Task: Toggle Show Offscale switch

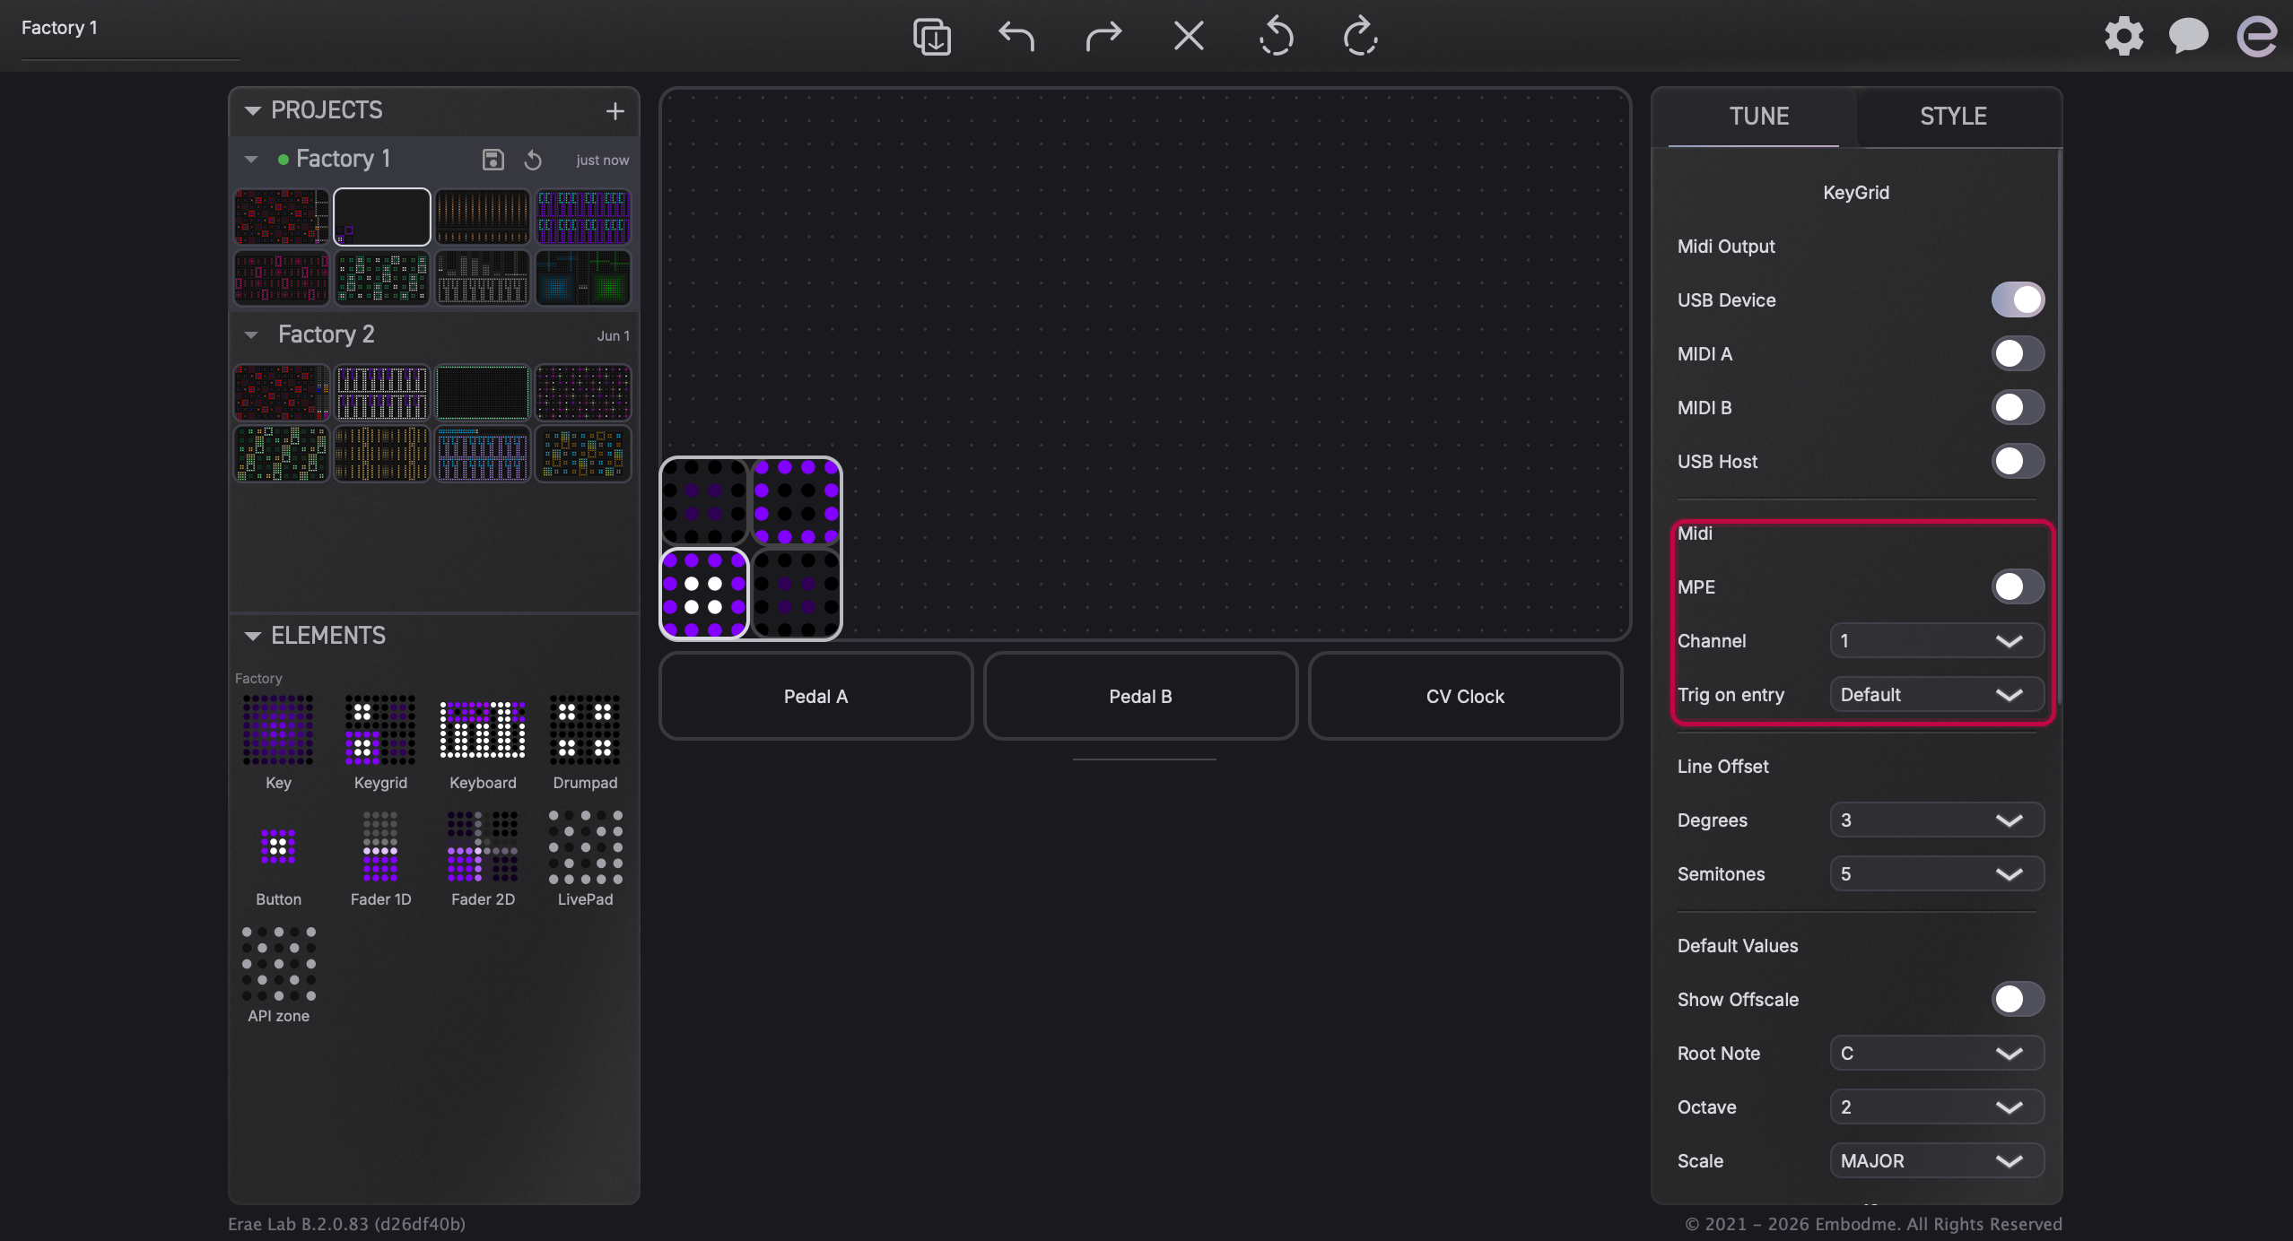Action: coord(2018,999)
